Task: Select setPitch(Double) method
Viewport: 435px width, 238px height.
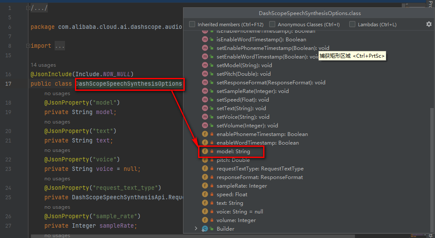Action: coord(244,74)
